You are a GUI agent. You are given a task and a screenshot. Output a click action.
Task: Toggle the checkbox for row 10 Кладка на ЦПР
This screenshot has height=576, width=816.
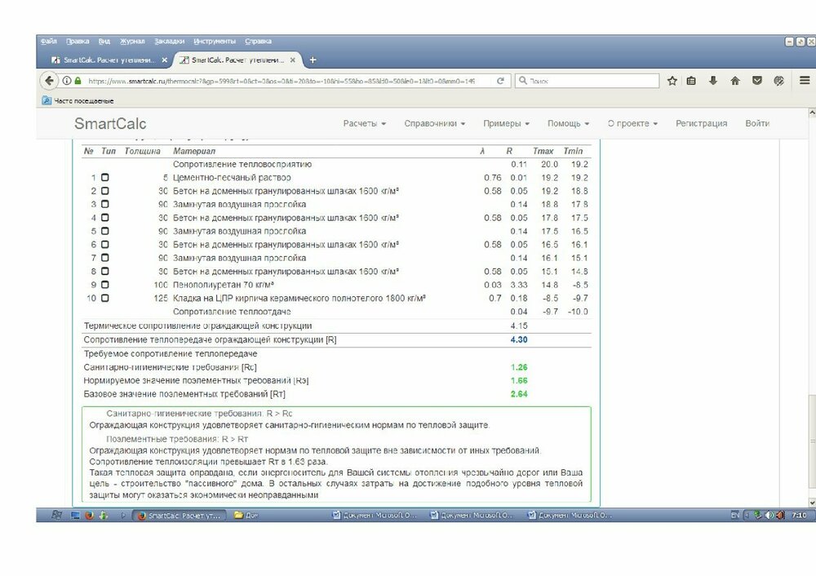[x=104, y=297]
